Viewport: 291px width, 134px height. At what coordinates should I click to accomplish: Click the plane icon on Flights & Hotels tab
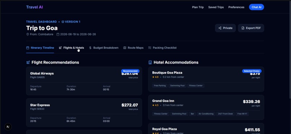(x=60, y=48)
